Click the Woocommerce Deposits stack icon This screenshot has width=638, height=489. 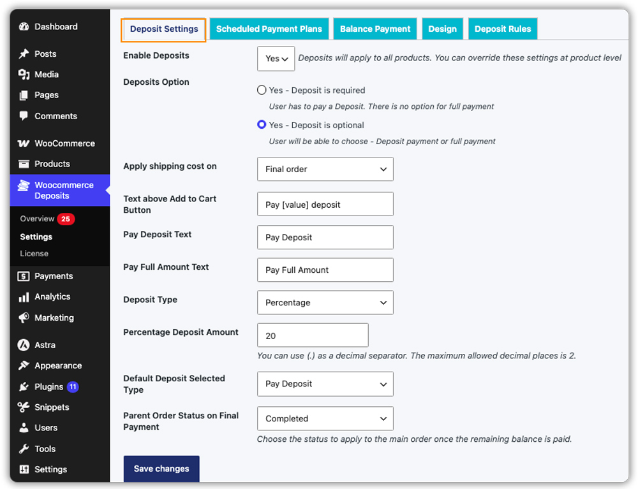pos(24,186)
